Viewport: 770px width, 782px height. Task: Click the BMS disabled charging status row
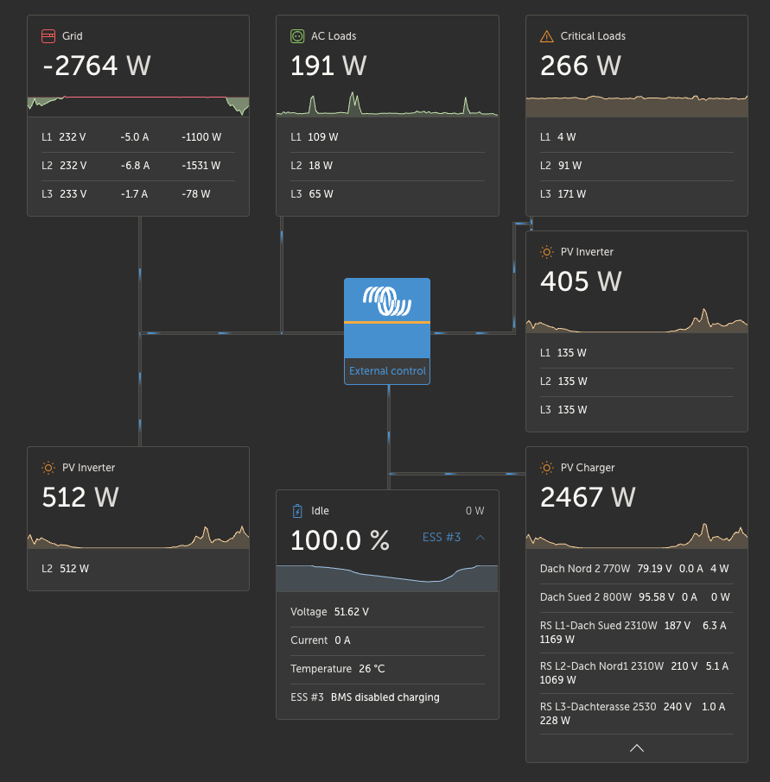tap(387, 697)
